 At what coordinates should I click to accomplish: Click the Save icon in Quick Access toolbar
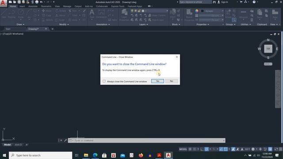[x=19, y=2]
